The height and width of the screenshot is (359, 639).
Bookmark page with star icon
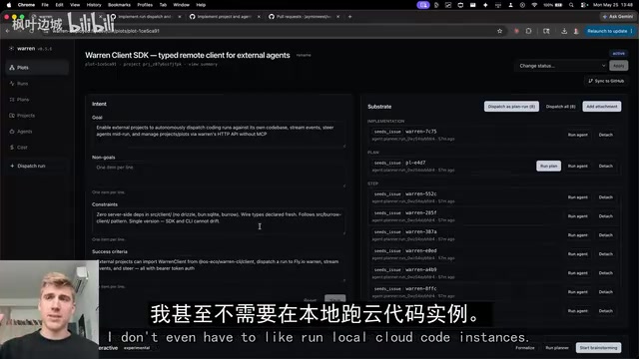499,31
